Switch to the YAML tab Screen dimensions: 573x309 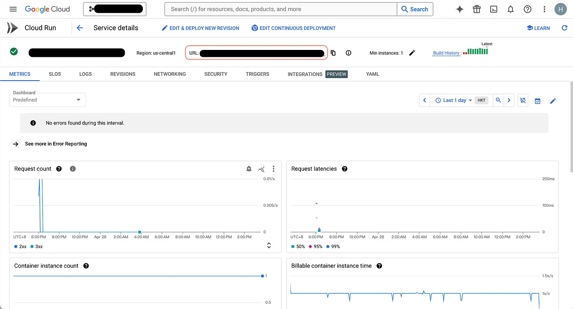(372, 74)
